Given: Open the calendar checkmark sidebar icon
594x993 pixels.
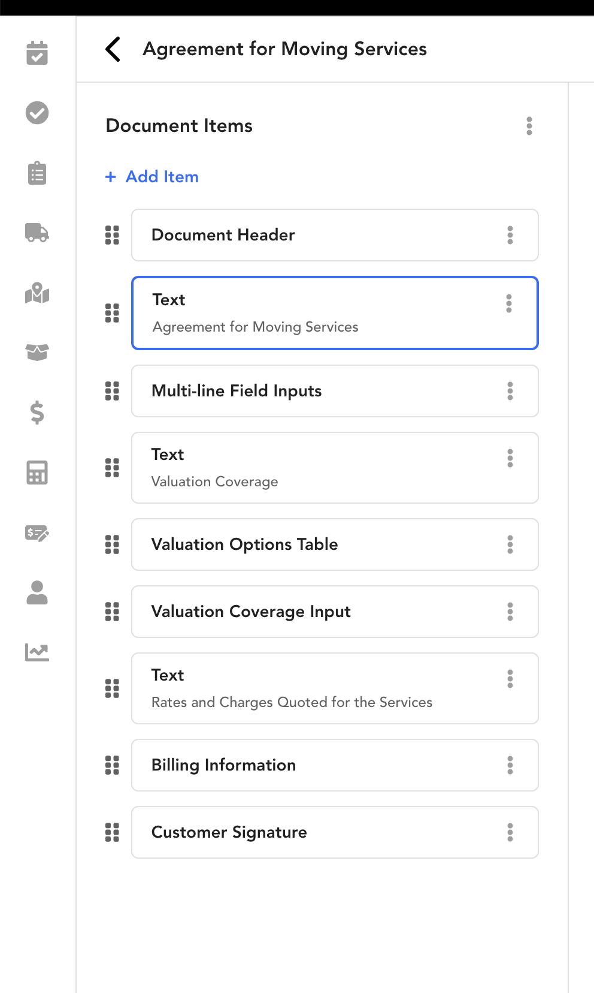Looking at the screenshot, I should [37, 53].
